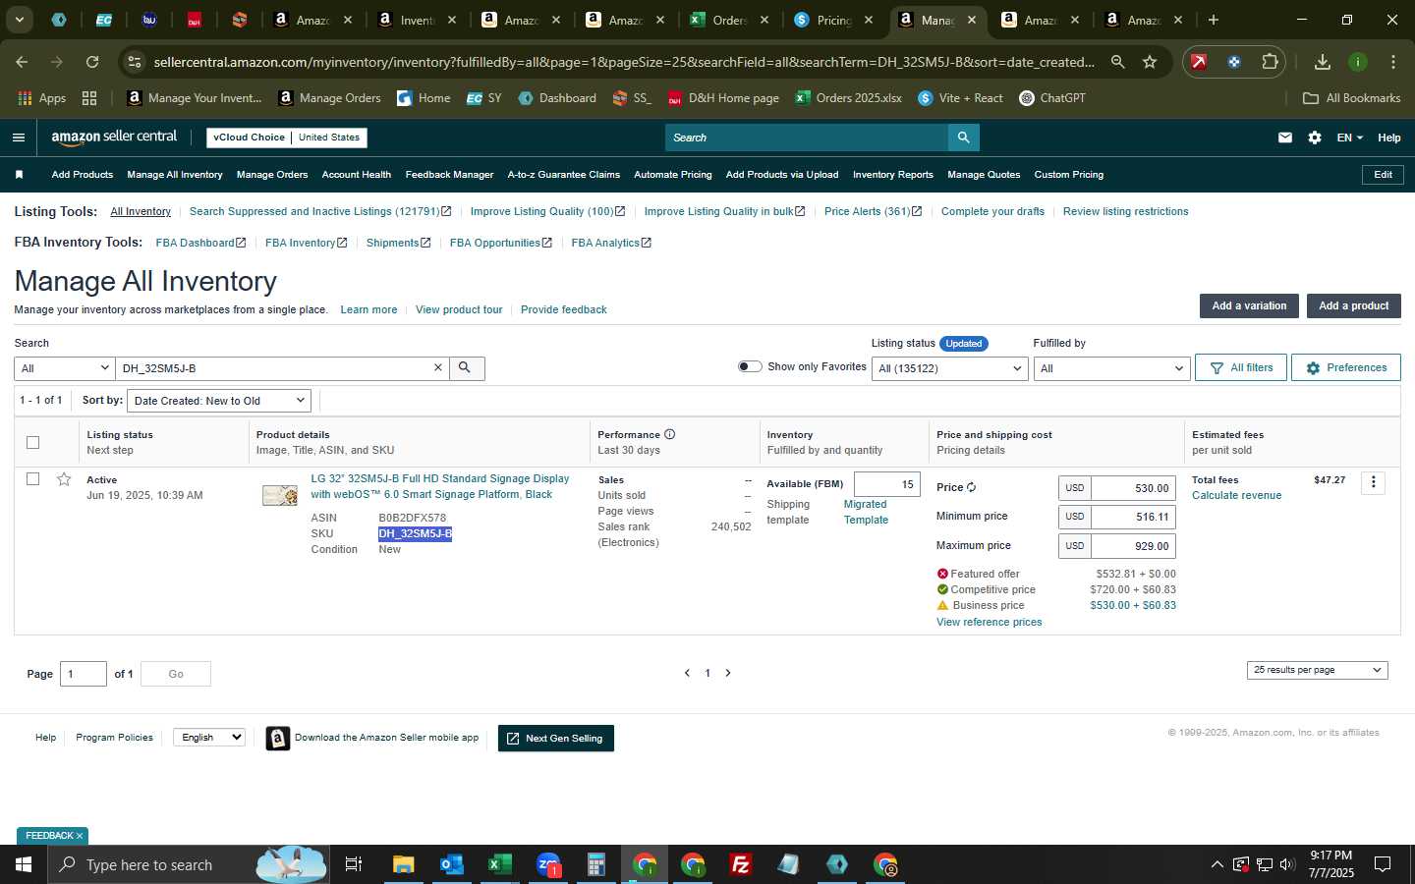Click the bookmark flag icon in the navigation bar
This screenshot has height=884, width=1415.
tap(19, 175)
